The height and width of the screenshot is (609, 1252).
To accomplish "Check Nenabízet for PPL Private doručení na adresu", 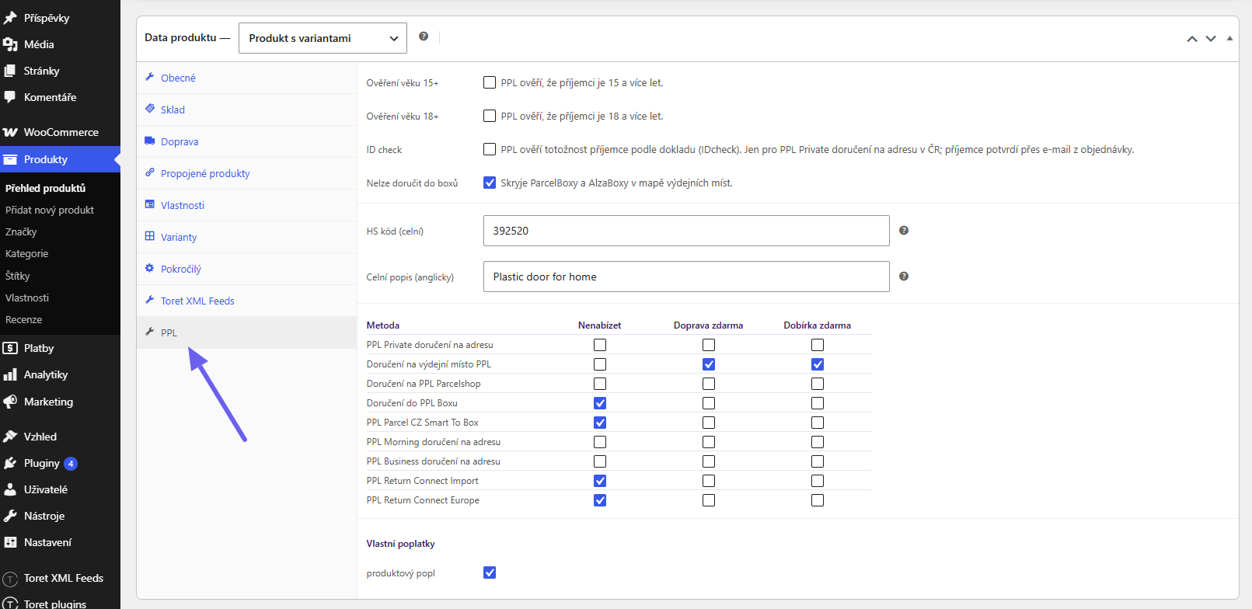I will coord(600,345).
